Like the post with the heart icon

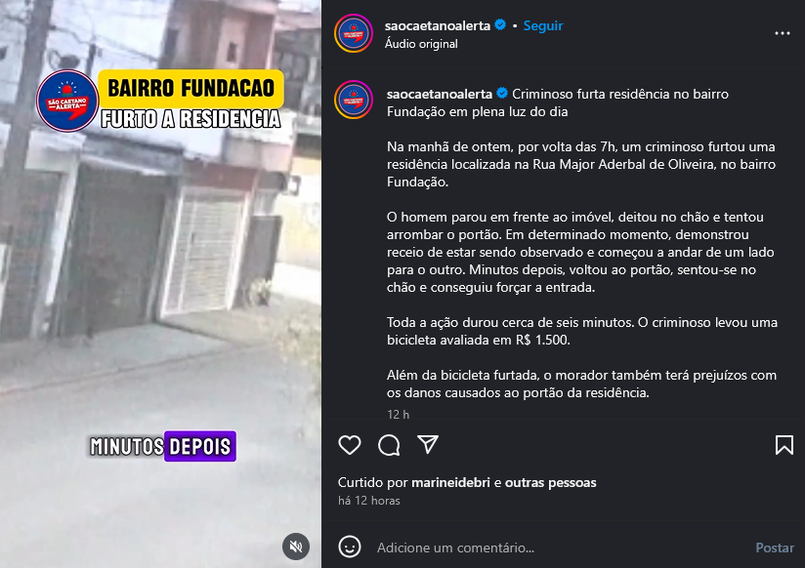coord(350,445)
